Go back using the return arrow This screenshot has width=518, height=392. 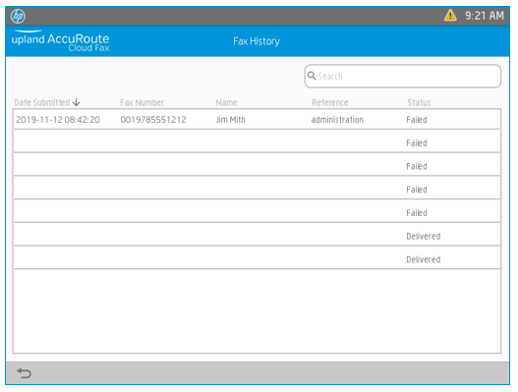(x=24, y=373)
